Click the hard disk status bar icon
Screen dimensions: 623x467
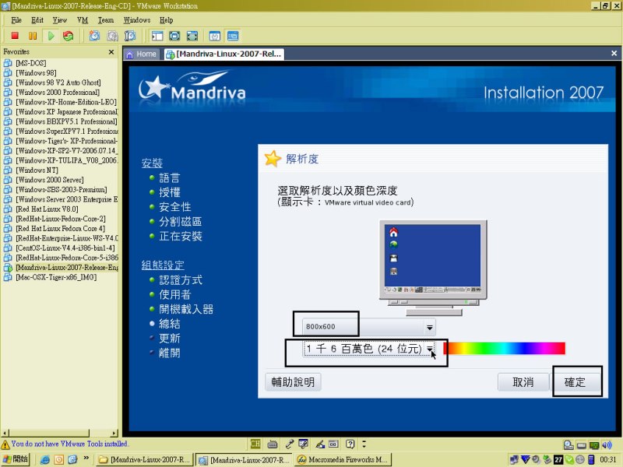(568, 445)
